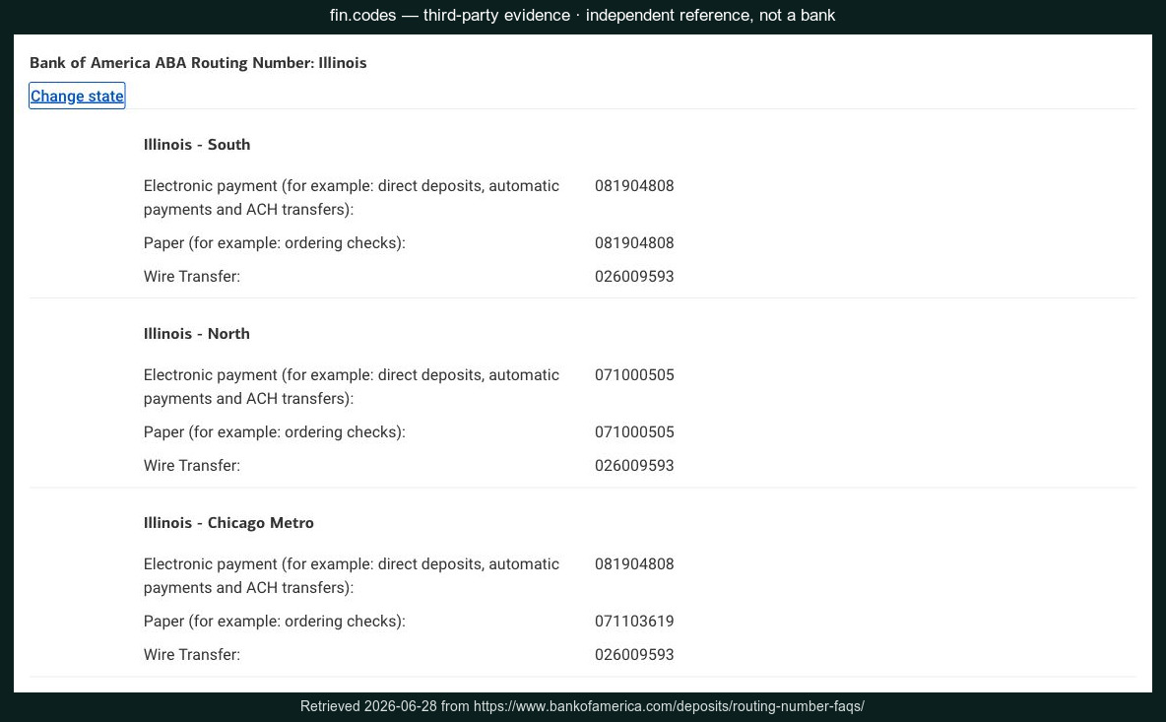Click the Wire Transfer label under Illinois - South
Screen dimensions: 1166x722
192,277
